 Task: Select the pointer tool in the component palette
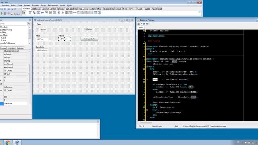24,12
